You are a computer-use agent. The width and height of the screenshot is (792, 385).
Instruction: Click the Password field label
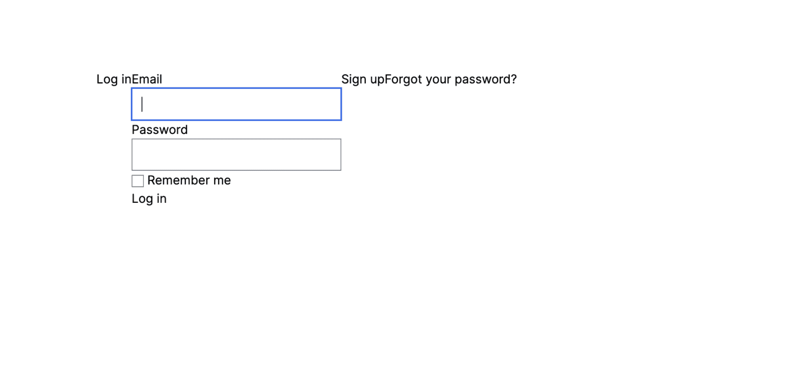(x=160, y=130)
